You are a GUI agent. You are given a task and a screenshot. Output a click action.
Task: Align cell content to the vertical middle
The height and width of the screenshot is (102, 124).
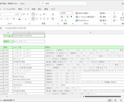click(37, 14)
